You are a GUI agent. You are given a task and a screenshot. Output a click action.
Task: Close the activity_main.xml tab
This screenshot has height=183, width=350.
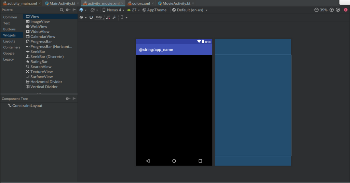pos(40,3)
